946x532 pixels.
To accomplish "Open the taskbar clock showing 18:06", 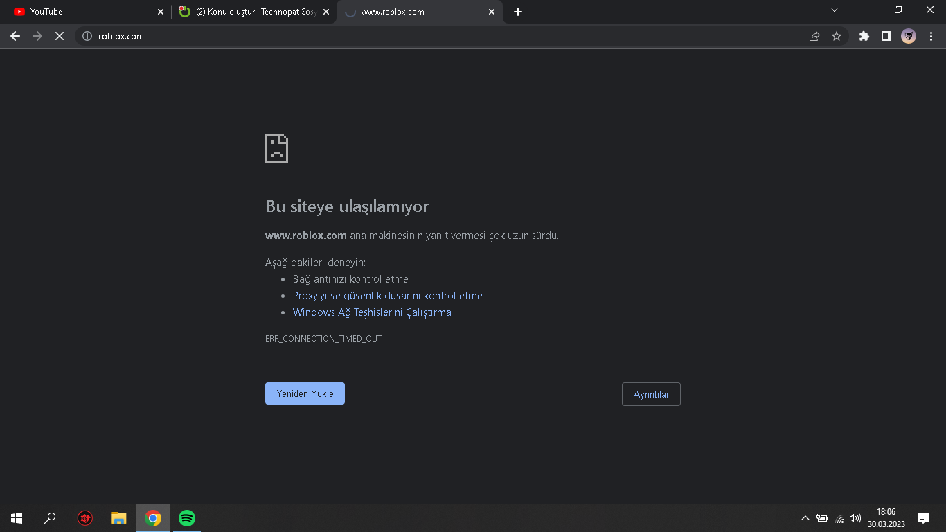I will (x=886, y=518).
